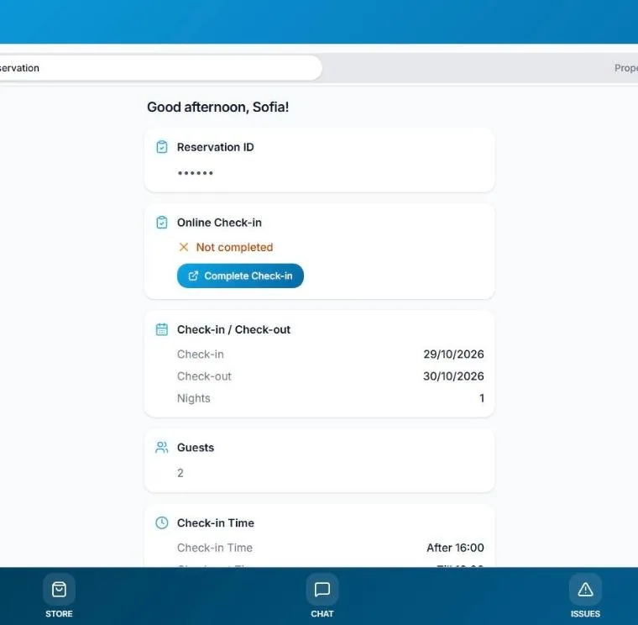
Task: Click the Reservation ID heading
Action: pyautogui.click(x=215, y=147)
